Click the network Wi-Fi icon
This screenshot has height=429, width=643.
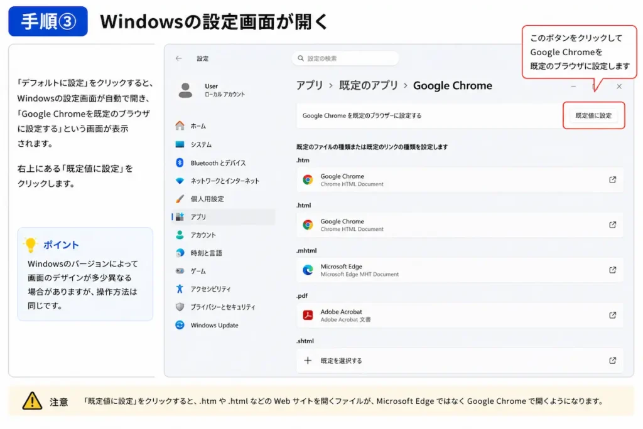pyautogui.click(x=180, y=181)
